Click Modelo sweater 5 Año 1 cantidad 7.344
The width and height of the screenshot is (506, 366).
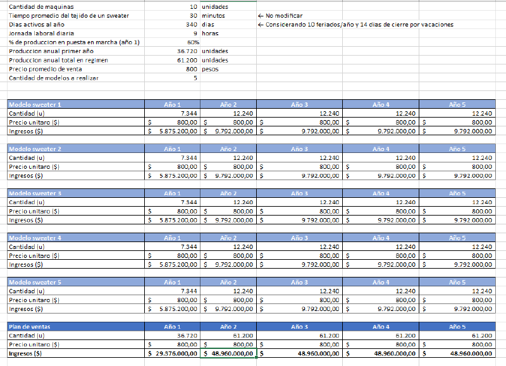(x=172, y=291)
